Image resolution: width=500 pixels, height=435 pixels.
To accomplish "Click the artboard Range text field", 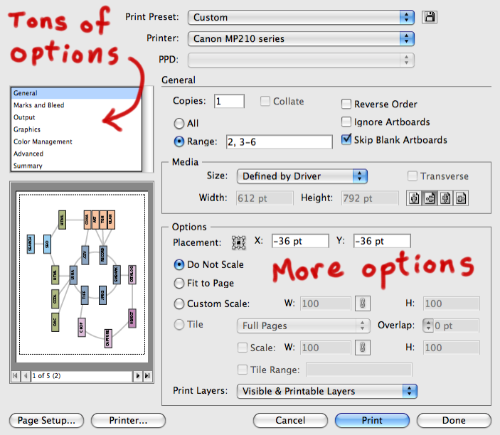I will coord(279,141).
